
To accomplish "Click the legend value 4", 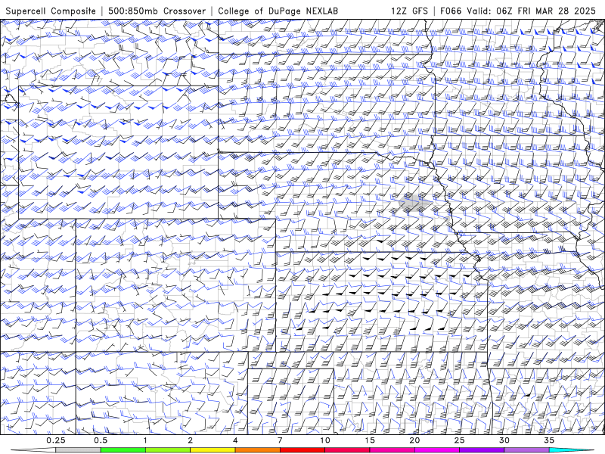I will [x=235, y=440].
